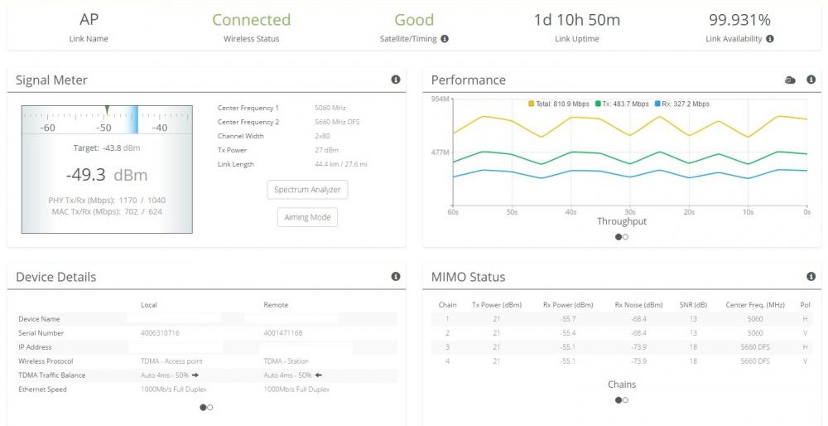
Task: Select second page dot under Device Details
Action: tap(209, 407)
